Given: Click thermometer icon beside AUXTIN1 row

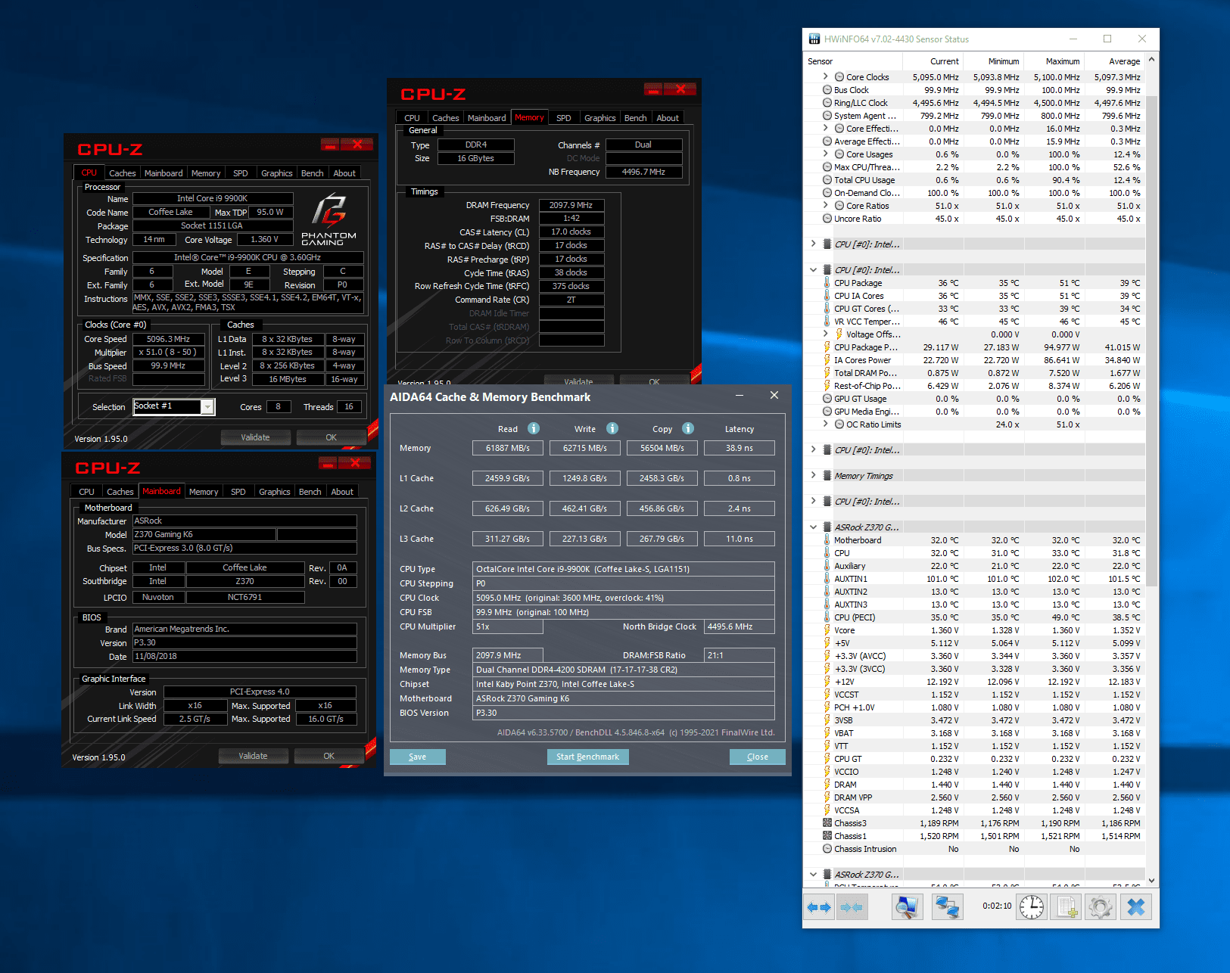Looking at the screenshot, I should (x=827, y=579).
